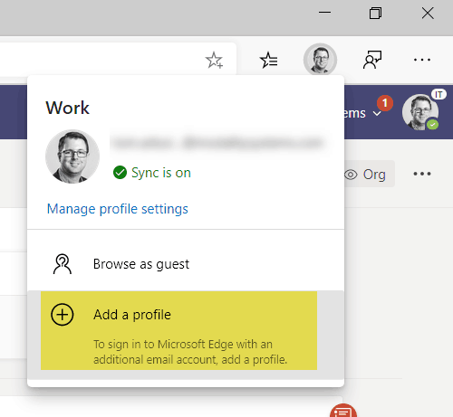This screenshot has height=417, width=453.
Task: Click the red notification badge "1"
Action: coord(385,103)
